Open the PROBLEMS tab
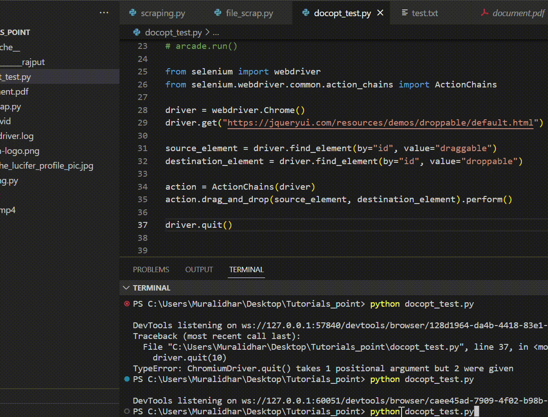The image size is (548, 417). [151, 269]
